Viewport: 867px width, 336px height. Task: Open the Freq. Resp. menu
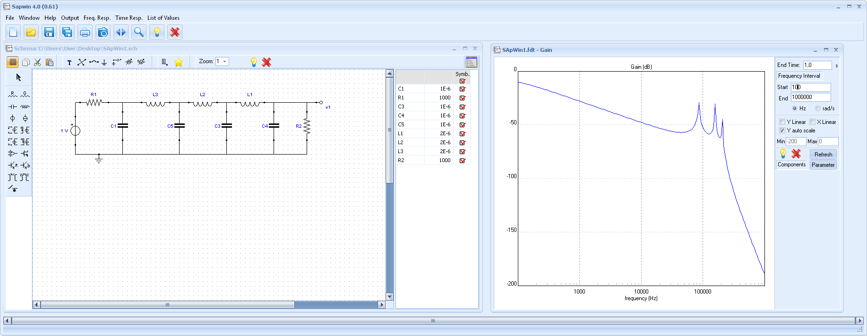point(97,18)
